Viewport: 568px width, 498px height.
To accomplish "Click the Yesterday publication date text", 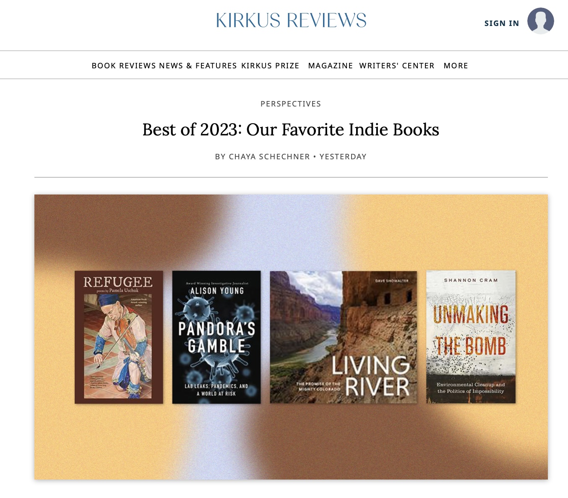I will click(343, 157).
